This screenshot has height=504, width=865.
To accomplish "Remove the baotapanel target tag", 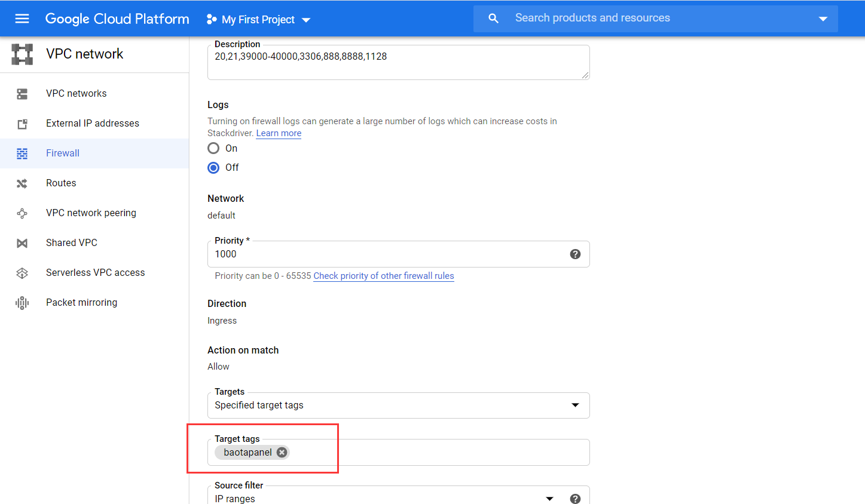I will (x=282, y=453).
